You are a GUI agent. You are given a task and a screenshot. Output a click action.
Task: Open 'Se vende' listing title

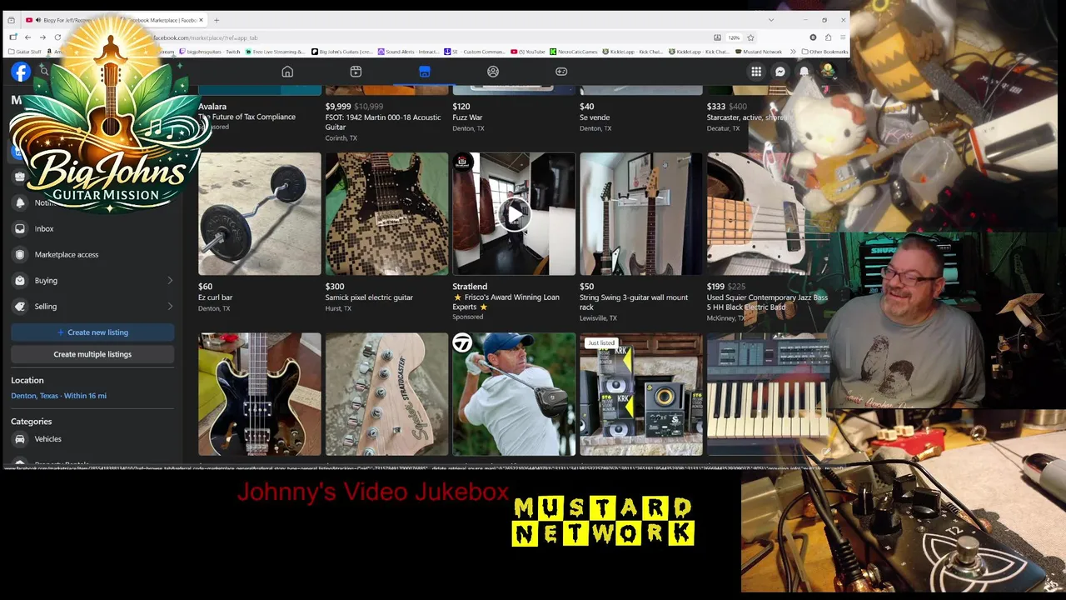595,117
